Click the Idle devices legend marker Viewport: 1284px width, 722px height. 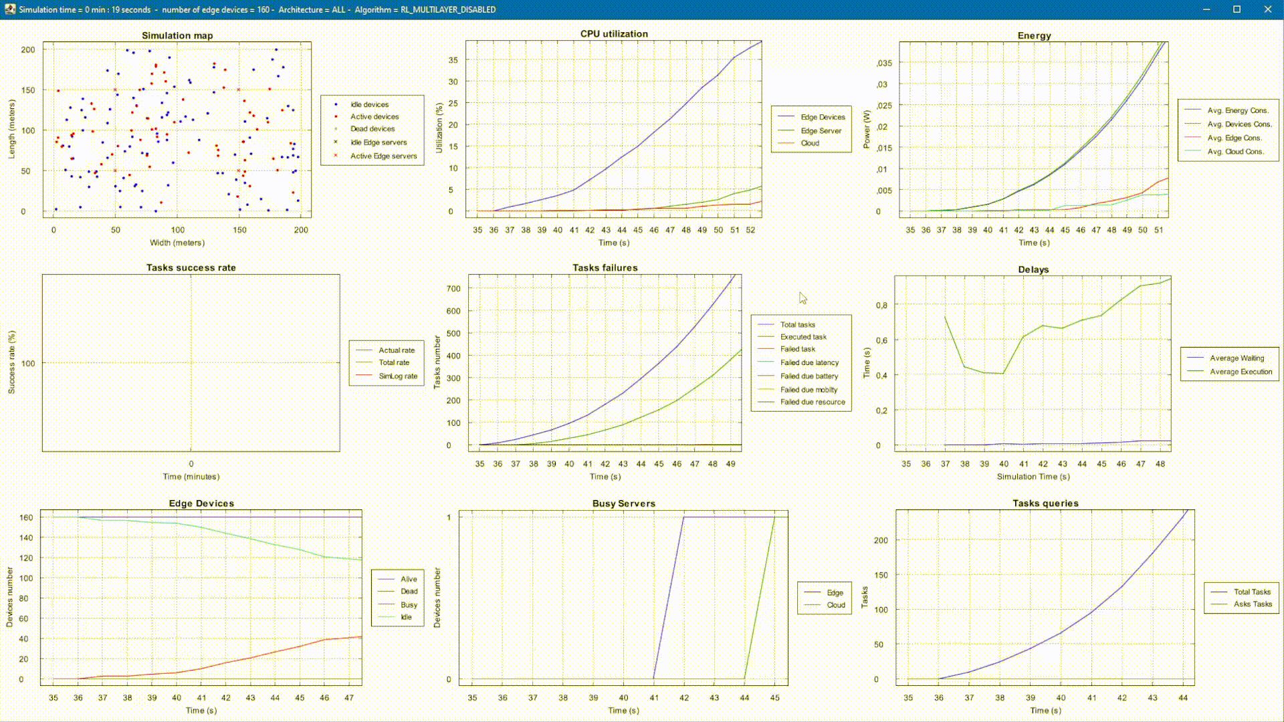[336, 104]
